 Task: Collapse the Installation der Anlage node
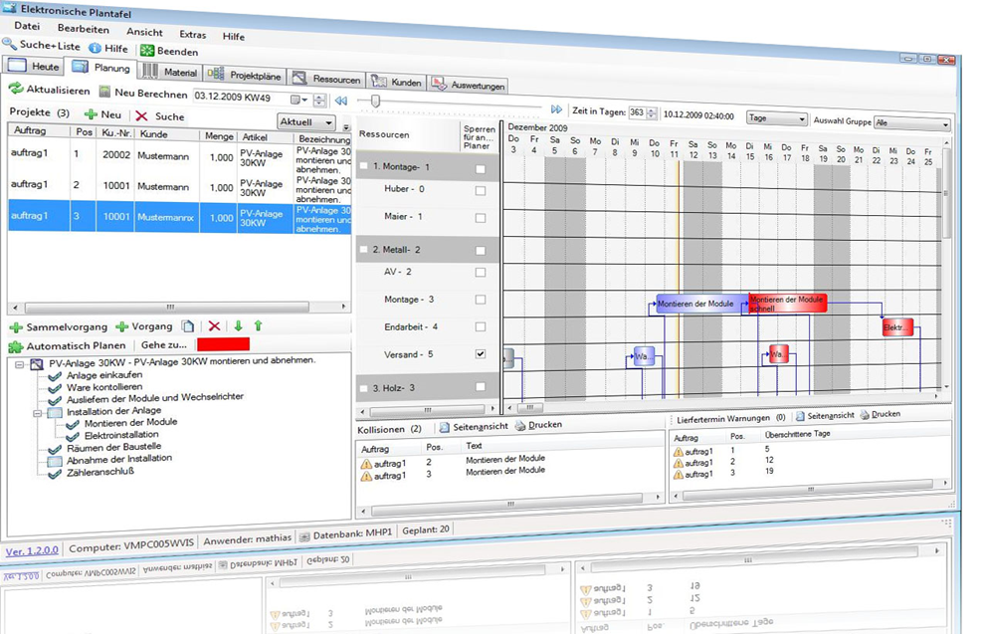pyautogui.click(x=38, y=411)
